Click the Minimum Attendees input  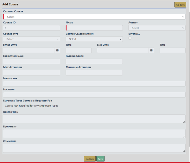(x=94, y=73)
